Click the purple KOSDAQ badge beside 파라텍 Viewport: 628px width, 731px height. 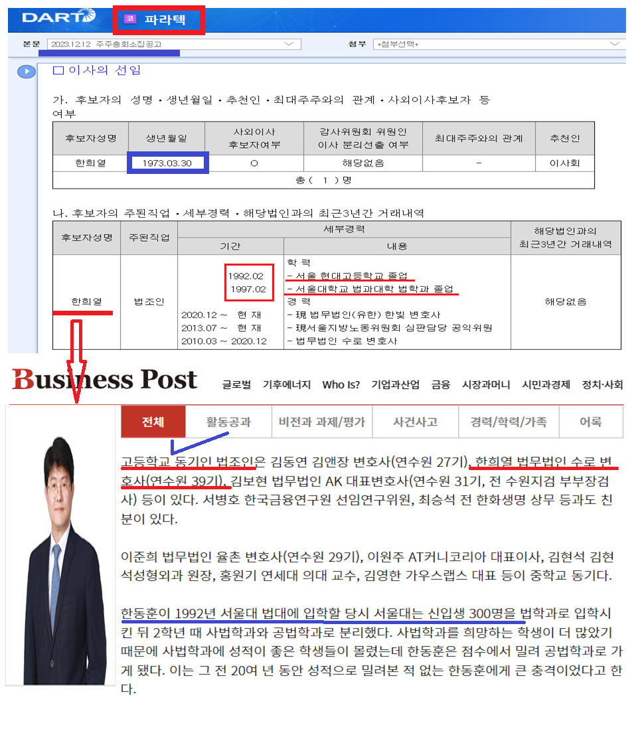tap(129, 19)
